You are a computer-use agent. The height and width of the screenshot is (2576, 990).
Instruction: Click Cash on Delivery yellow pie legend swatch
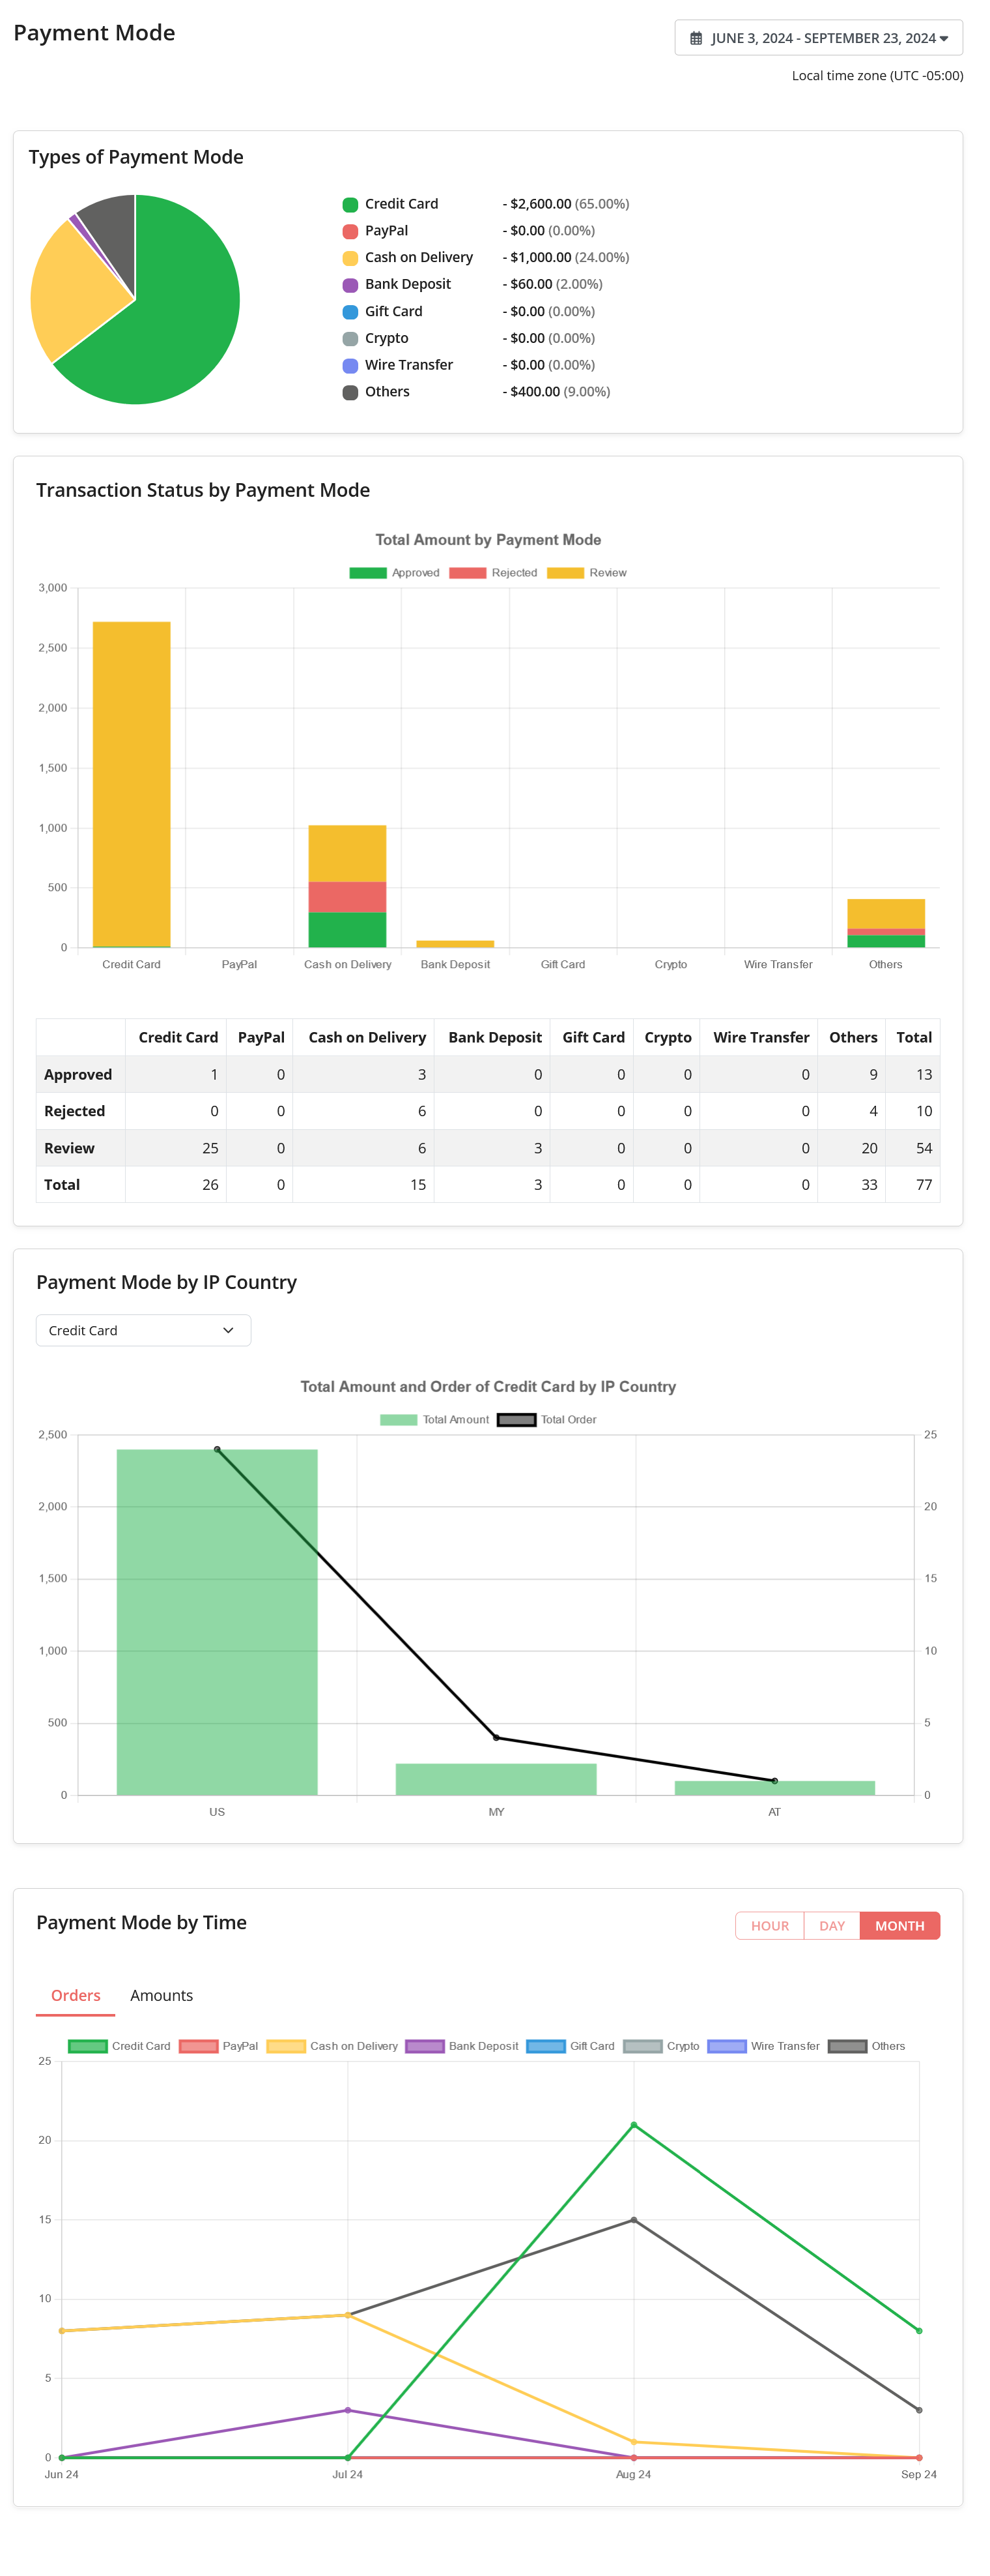[350, 258]
